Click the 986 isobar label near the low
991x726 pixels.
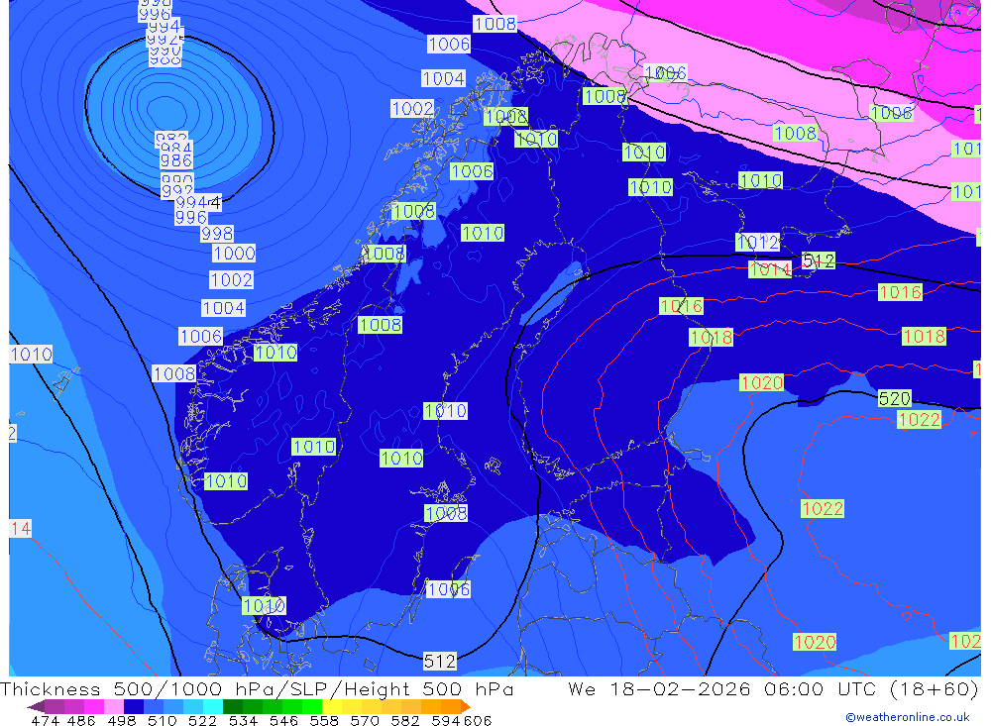pos(175,160)
